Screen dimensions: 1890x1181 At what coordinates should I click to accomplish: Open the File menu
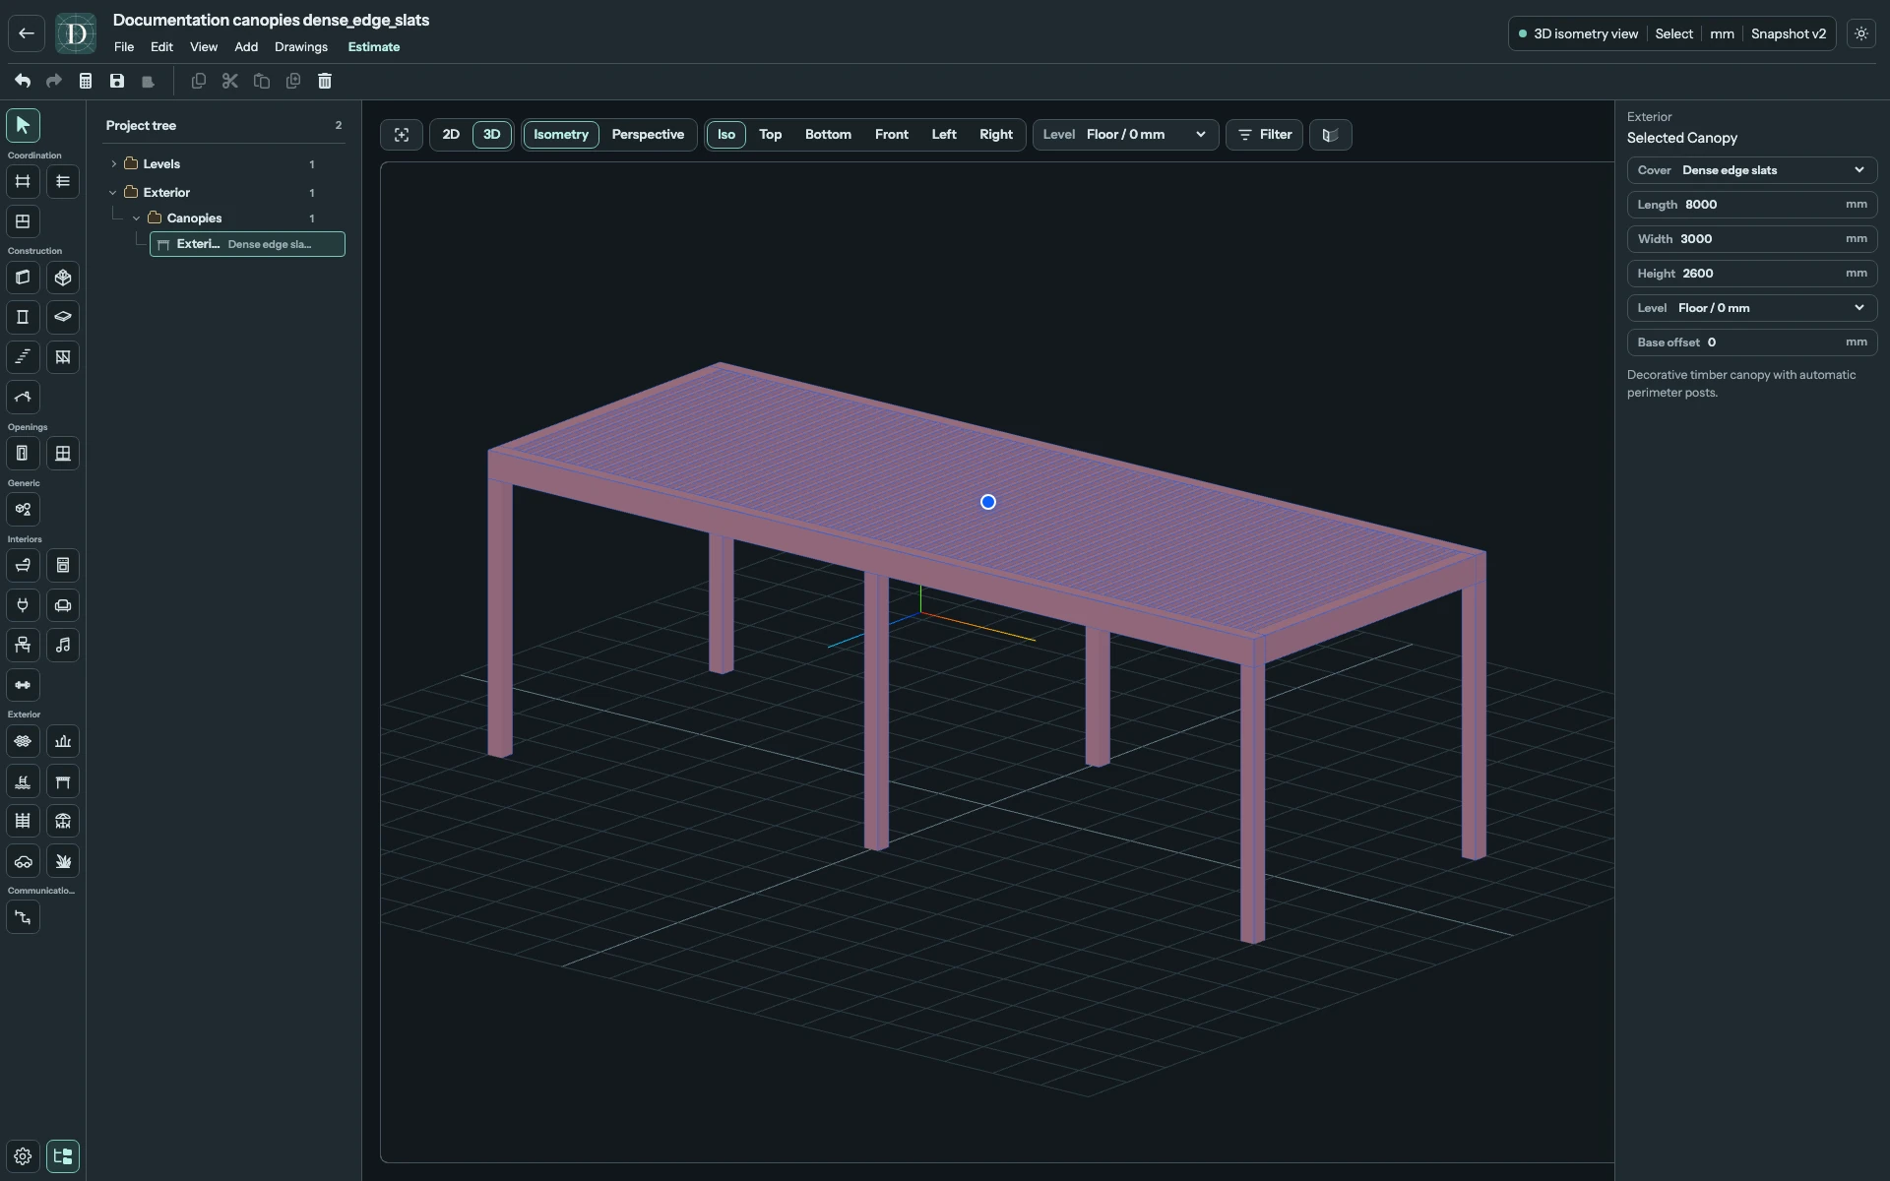124,47
